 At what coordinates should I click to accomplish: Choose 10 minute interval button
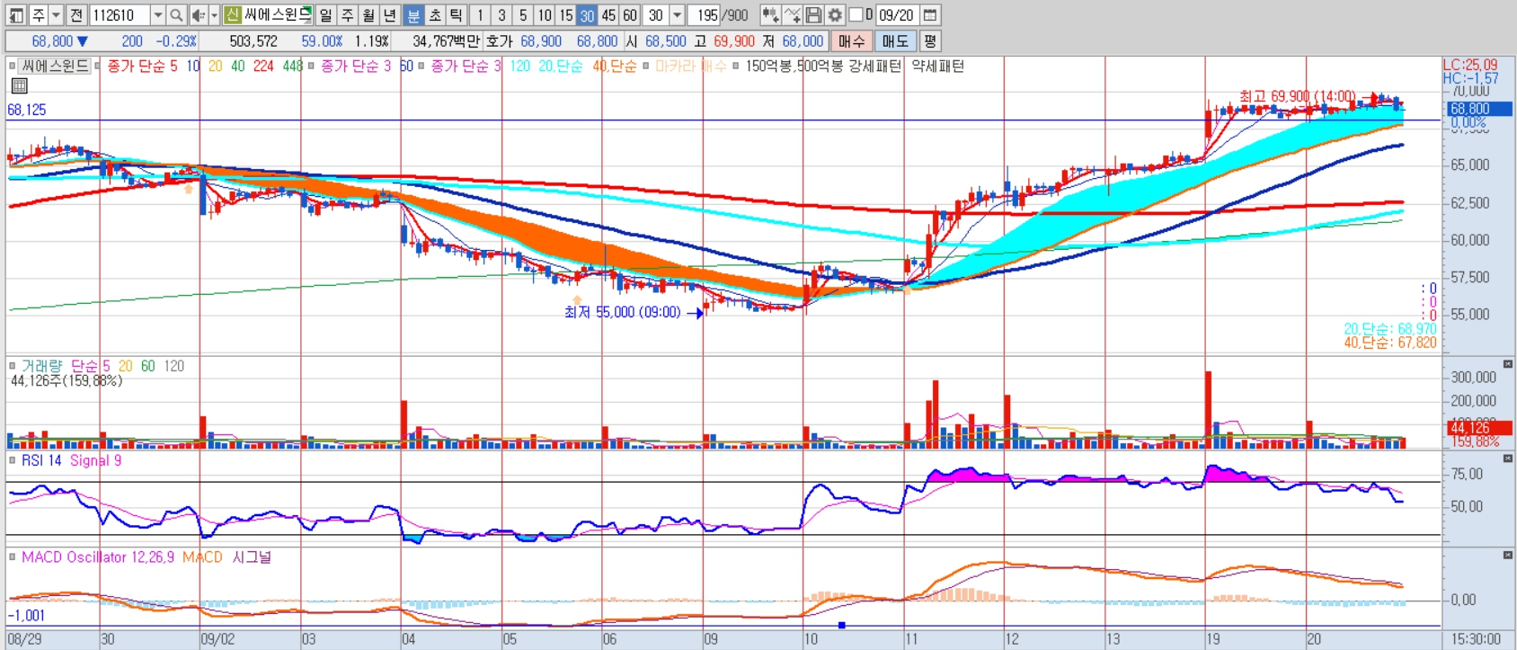(545, 15)
